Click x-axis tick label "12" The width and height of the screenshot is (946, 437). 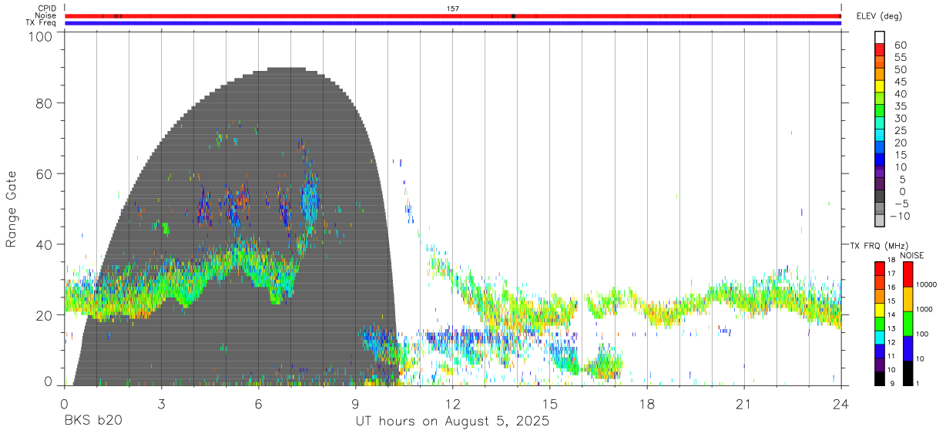click(453, 404)
